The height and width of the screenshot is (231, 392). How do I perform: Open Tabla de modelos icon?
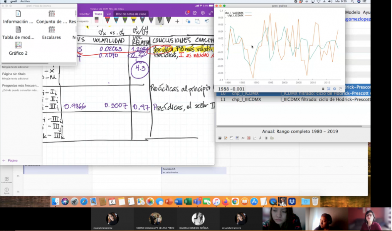(x=18, y=32)
